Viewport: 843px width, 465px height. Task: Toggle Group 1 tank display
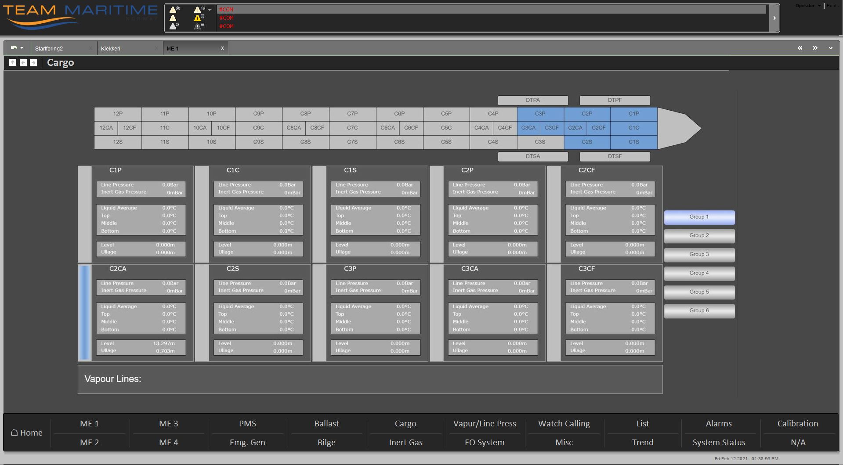[699, 216]
